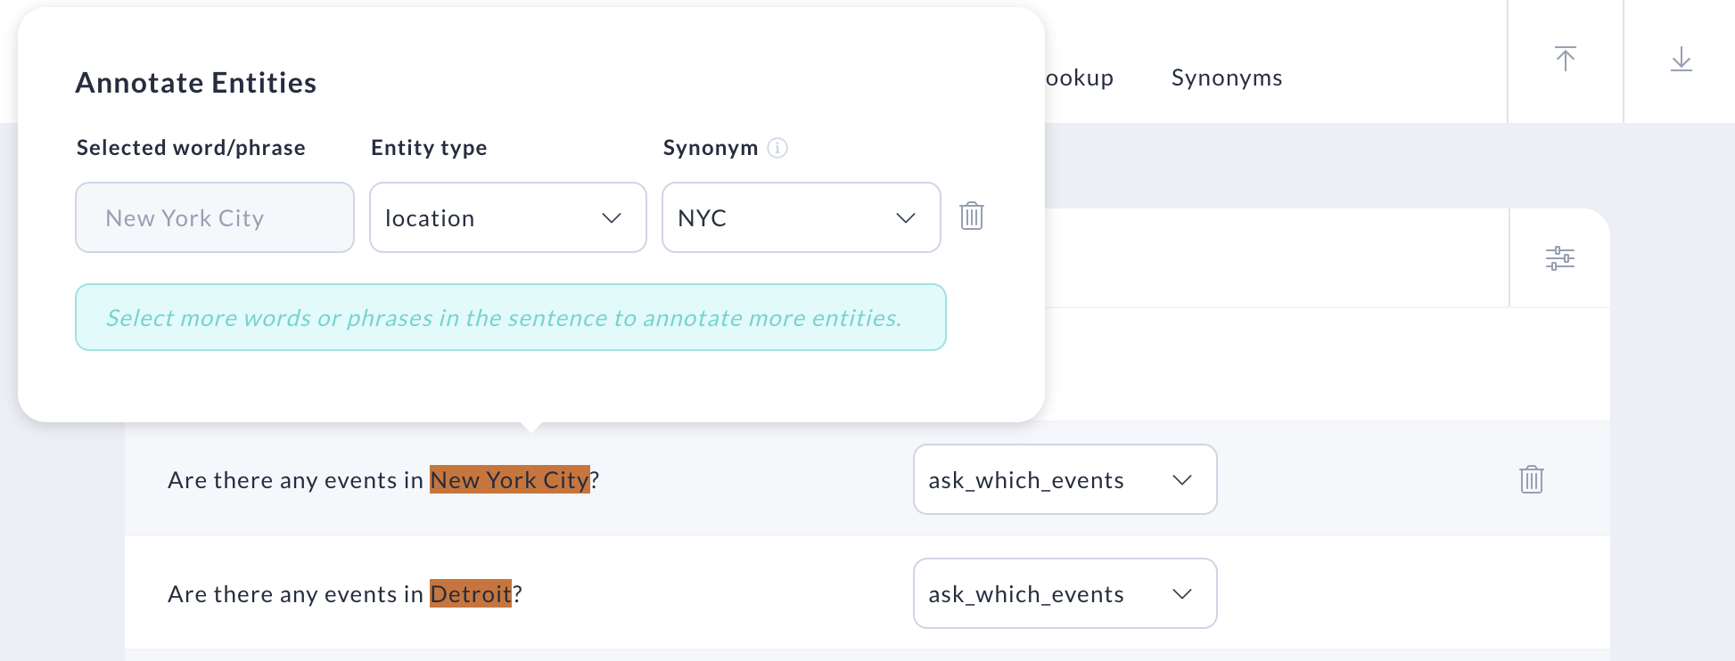
Task: Delete the New York City entity annotation
Action: click(x=971, y=216)
